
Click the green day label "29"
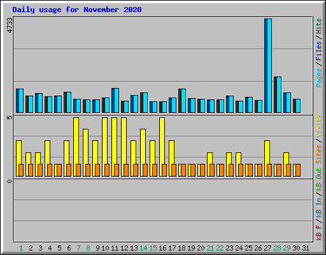point(287,248)
